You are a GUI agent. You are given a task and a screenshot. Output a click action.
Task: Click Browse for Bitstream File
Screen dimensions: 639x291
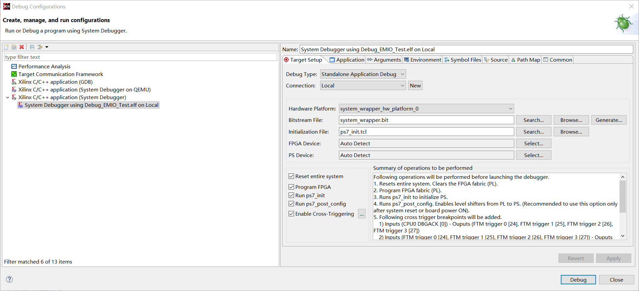pyautogui.click(x=571, y=120)
